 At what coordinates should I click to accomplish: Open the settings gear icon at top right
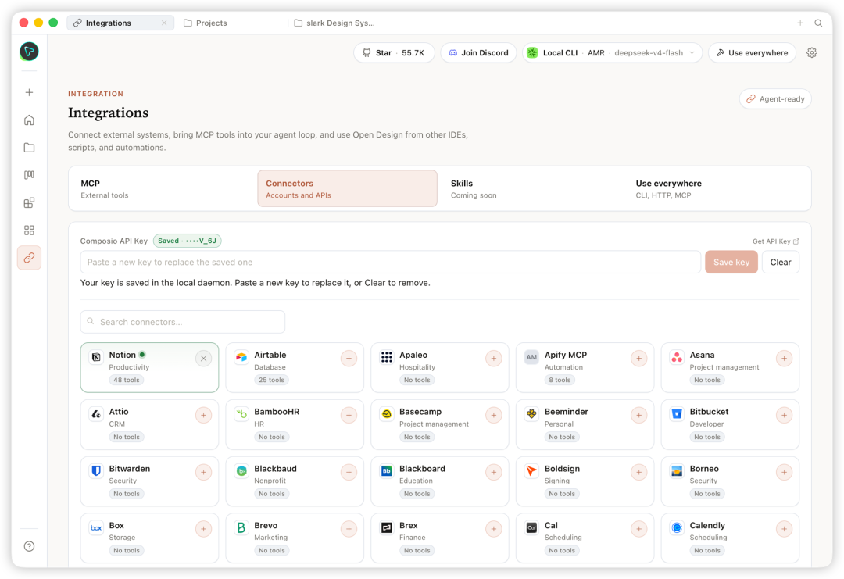pyautogui.click(x=812, y=52)
